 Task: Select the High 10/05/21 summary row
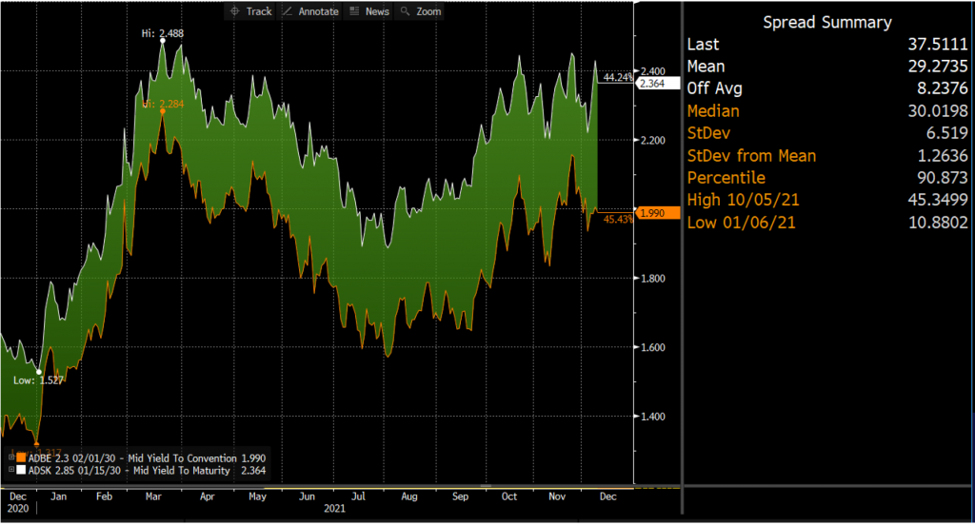827,199
